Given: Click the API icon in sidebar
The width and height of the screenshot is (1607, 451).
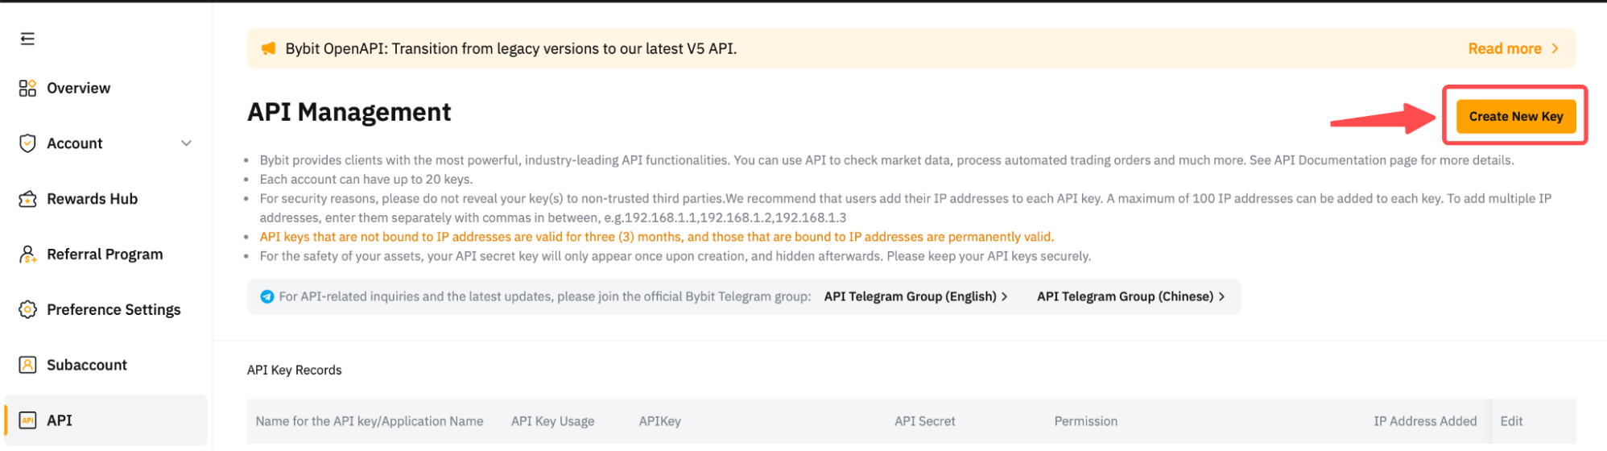Looking at the screenshot, I should tap(27, 420).
